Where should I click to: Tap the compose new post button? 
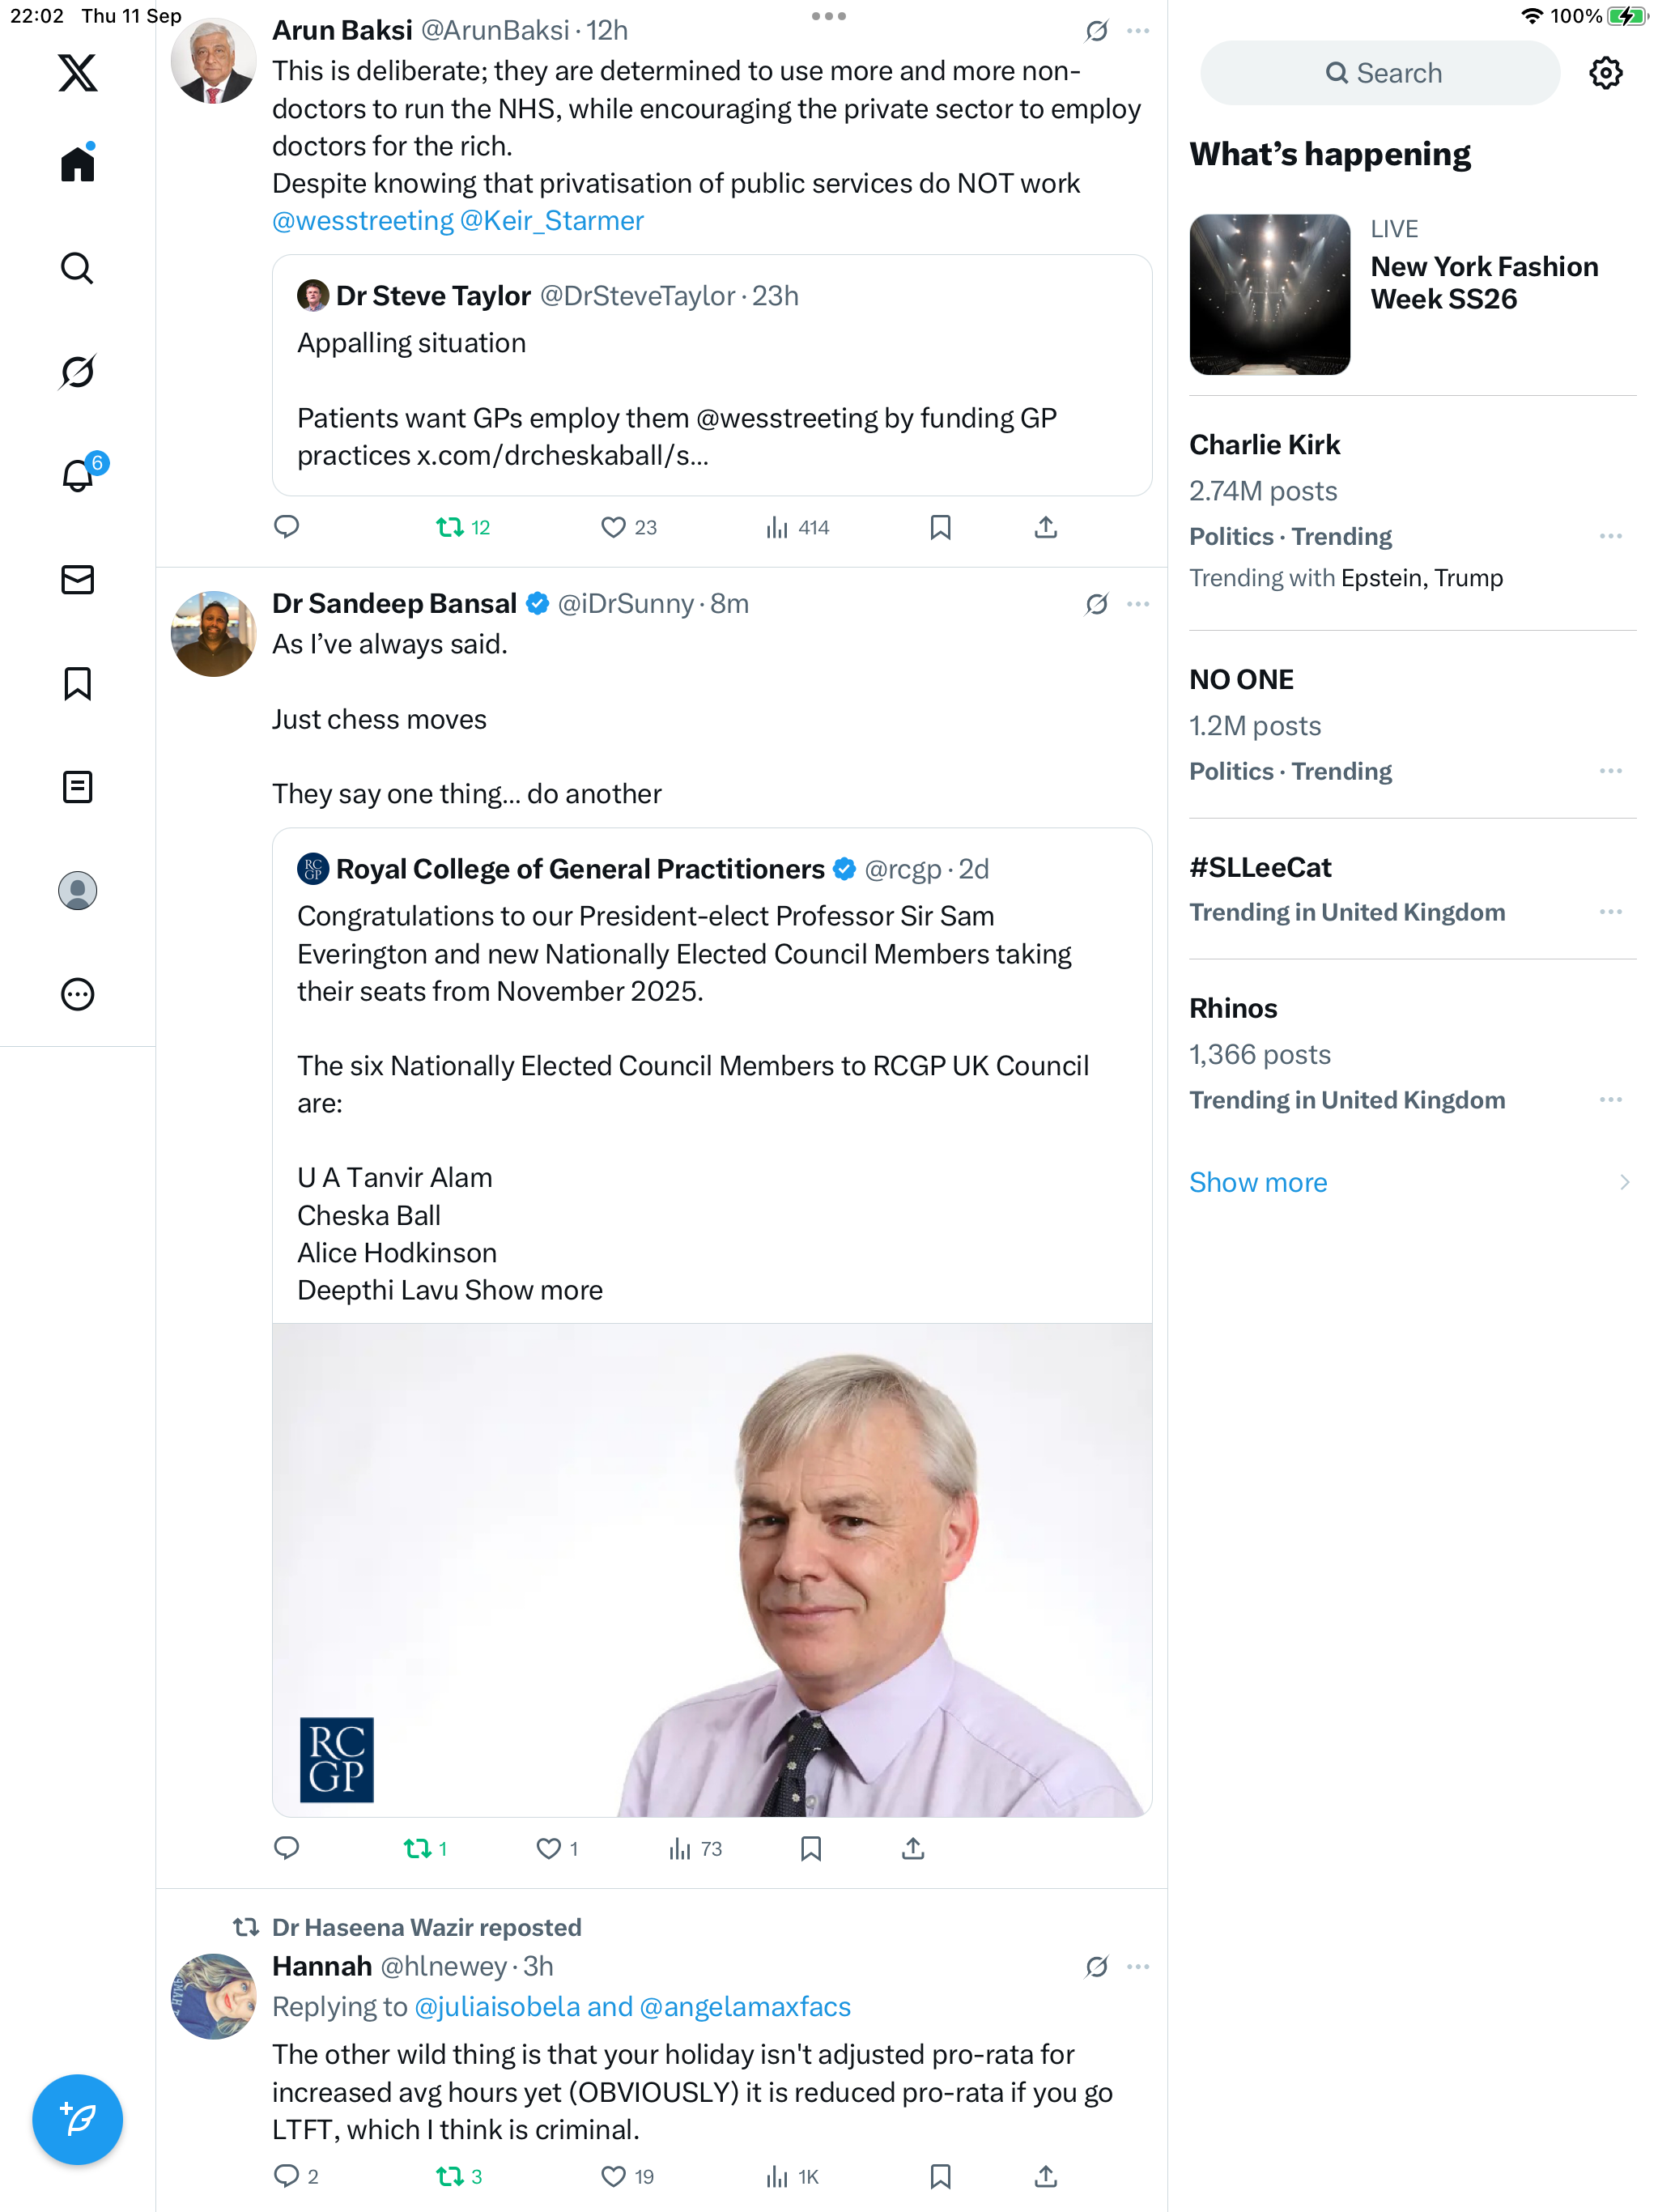(x=77, y=2119)
